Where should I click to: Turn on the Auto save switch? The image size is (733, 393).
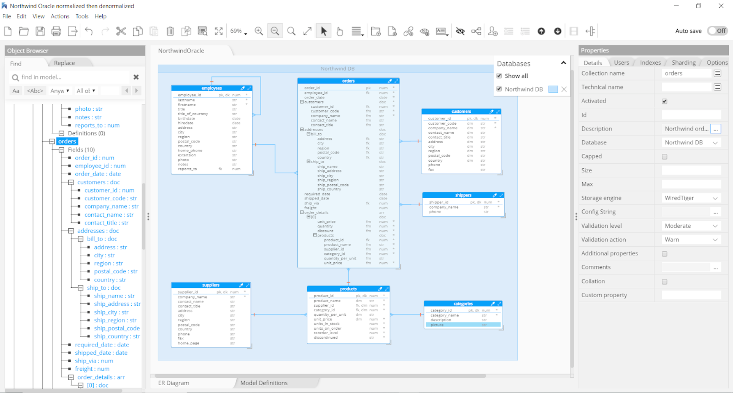point(717,31)
